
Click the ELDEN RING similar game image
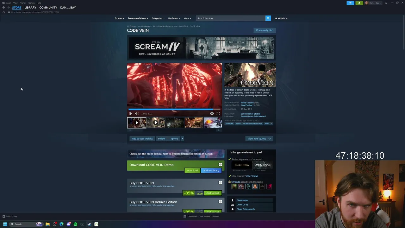tap(242, 165)
